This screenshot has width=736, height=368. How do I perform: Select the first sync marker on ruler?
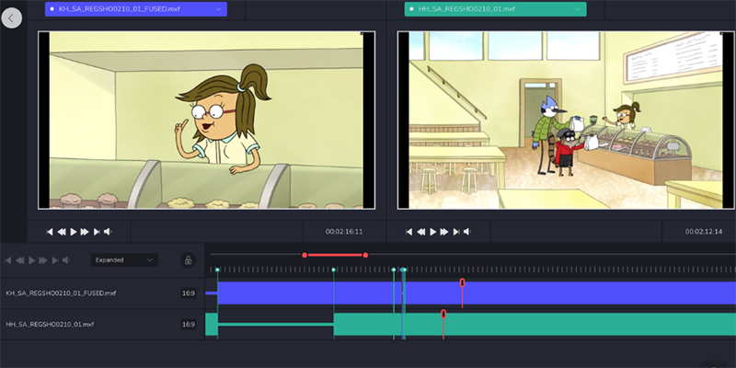[x=217, y=270]
